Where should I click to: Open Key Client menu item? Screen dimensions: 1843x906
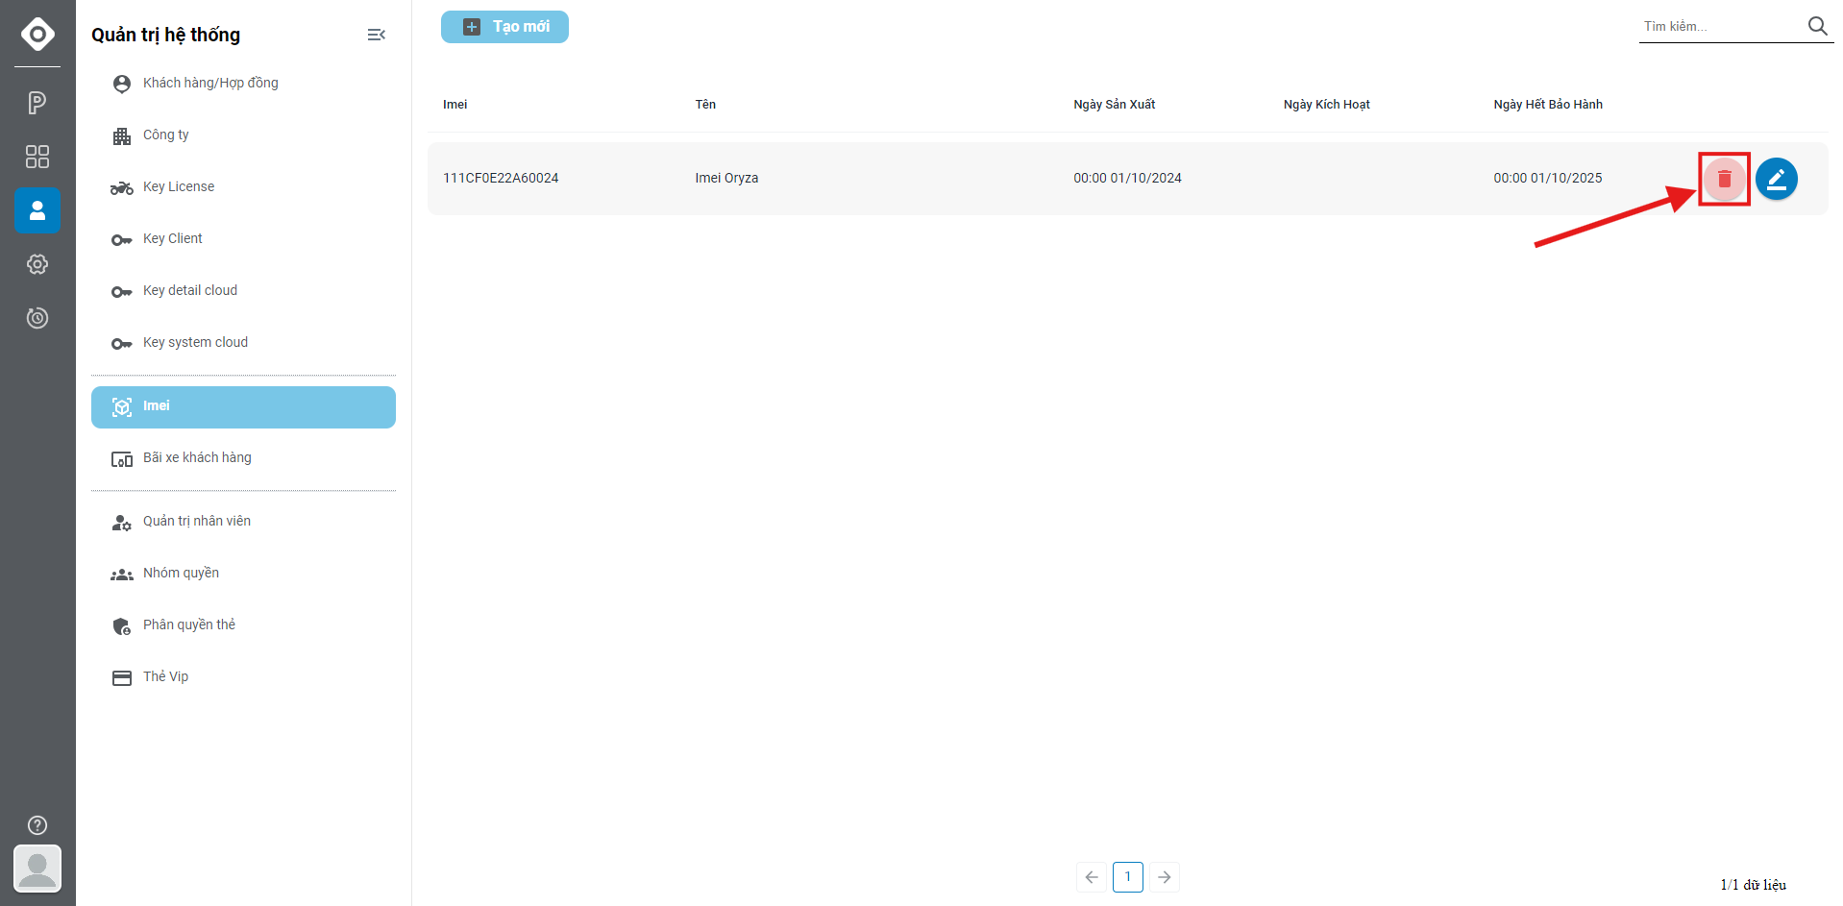pyautogui.click(x=243, y=239)
